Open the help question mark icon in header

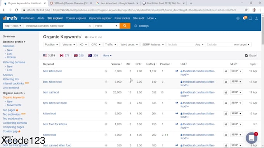pos(238,18)
